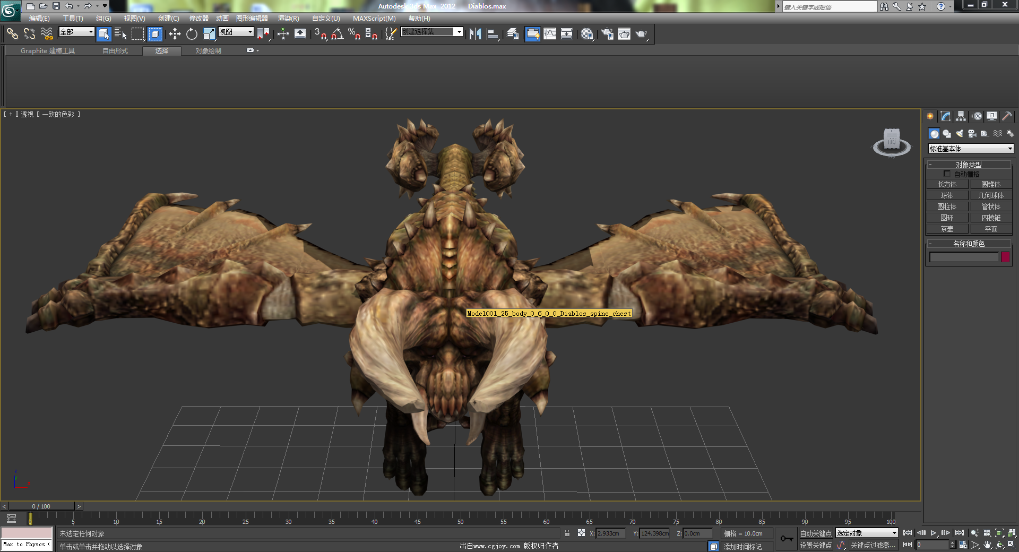
Task: Click Bind to Space Warp tool
Action: point(47,34)
